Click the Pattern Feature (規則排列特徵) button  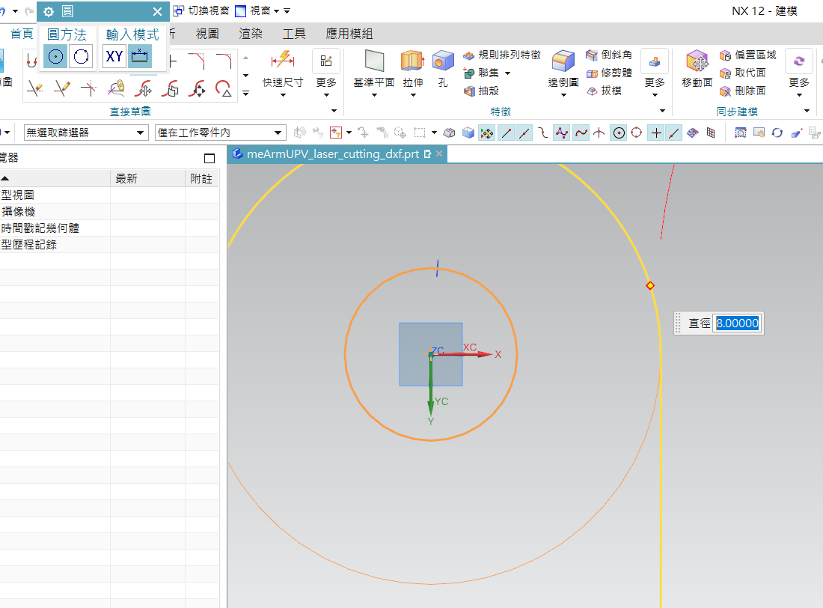pos(502,55)
